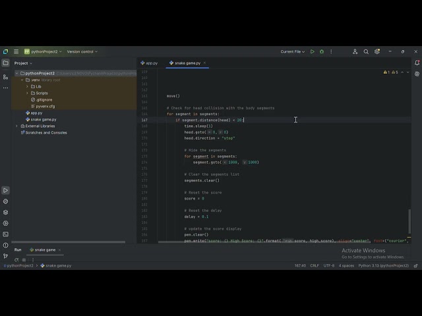Show more tool windows ellipsis
The width and height of the screenshot is (422, 316).
tap(5, 88)
